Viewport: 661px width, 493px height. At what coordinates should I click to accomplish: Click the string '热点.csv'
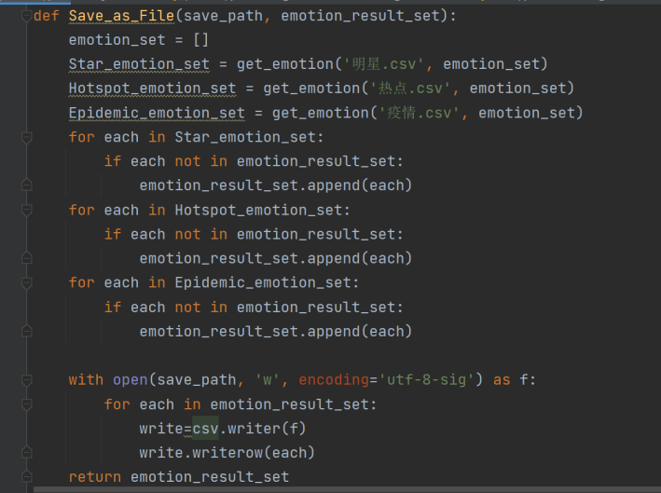[x=410, y=89]
